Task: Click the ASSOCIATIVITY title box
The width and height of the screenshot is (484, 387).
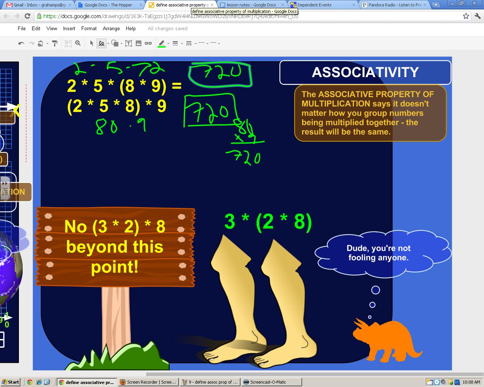Action: coord(365,72)
